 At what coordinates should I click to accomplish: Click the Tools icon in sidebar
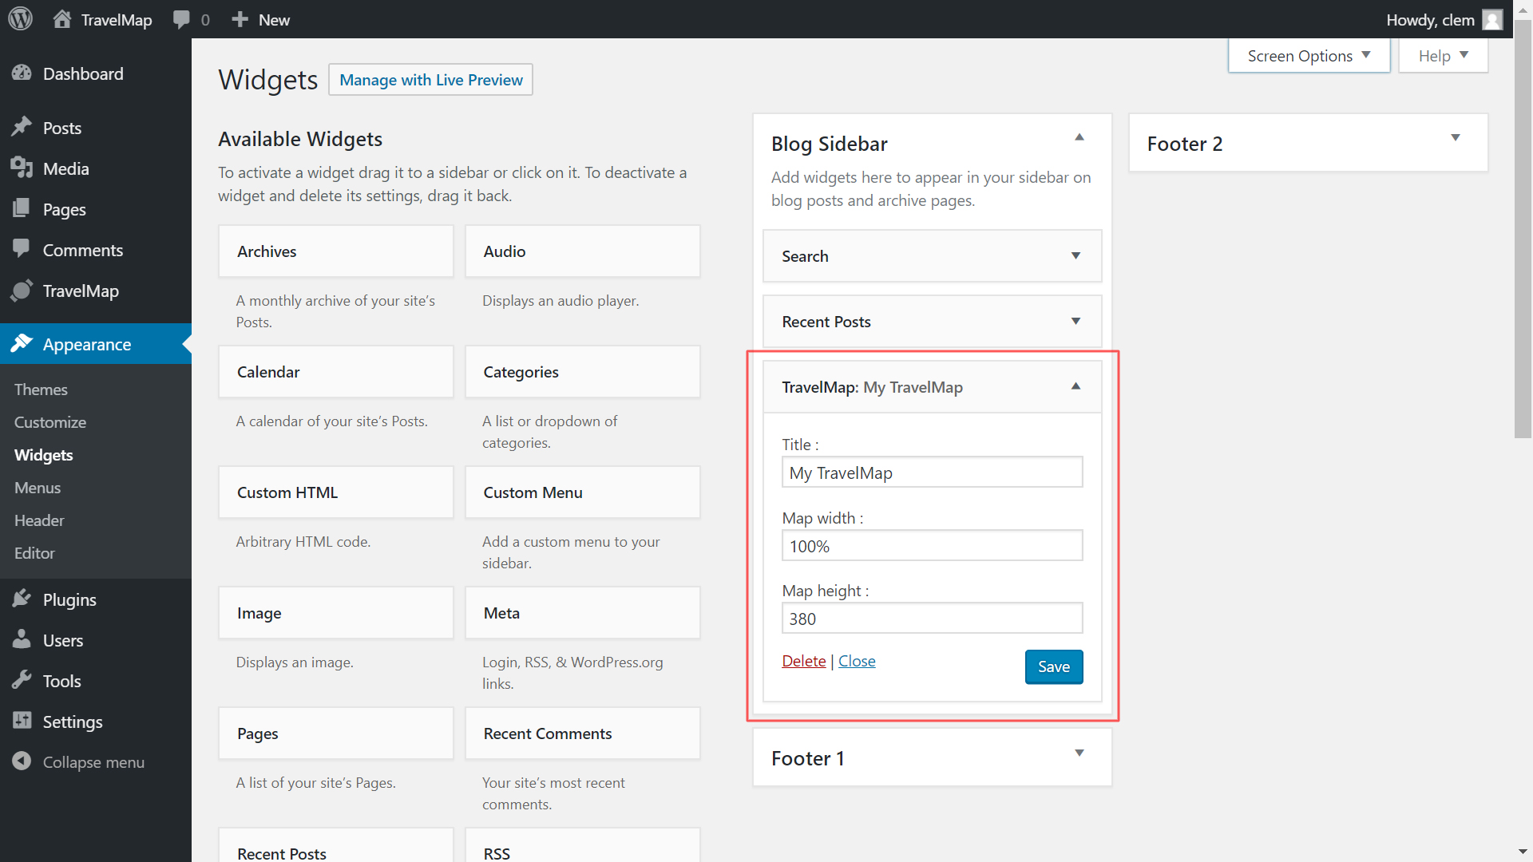[x=20, y=681]
